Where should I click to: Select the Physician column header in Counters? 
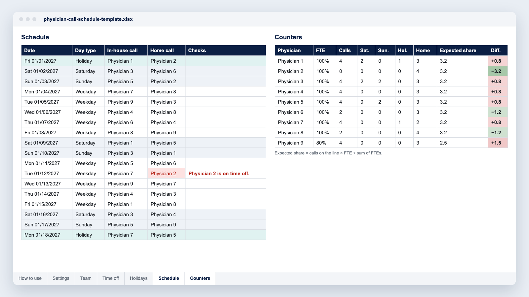[294, 50]
